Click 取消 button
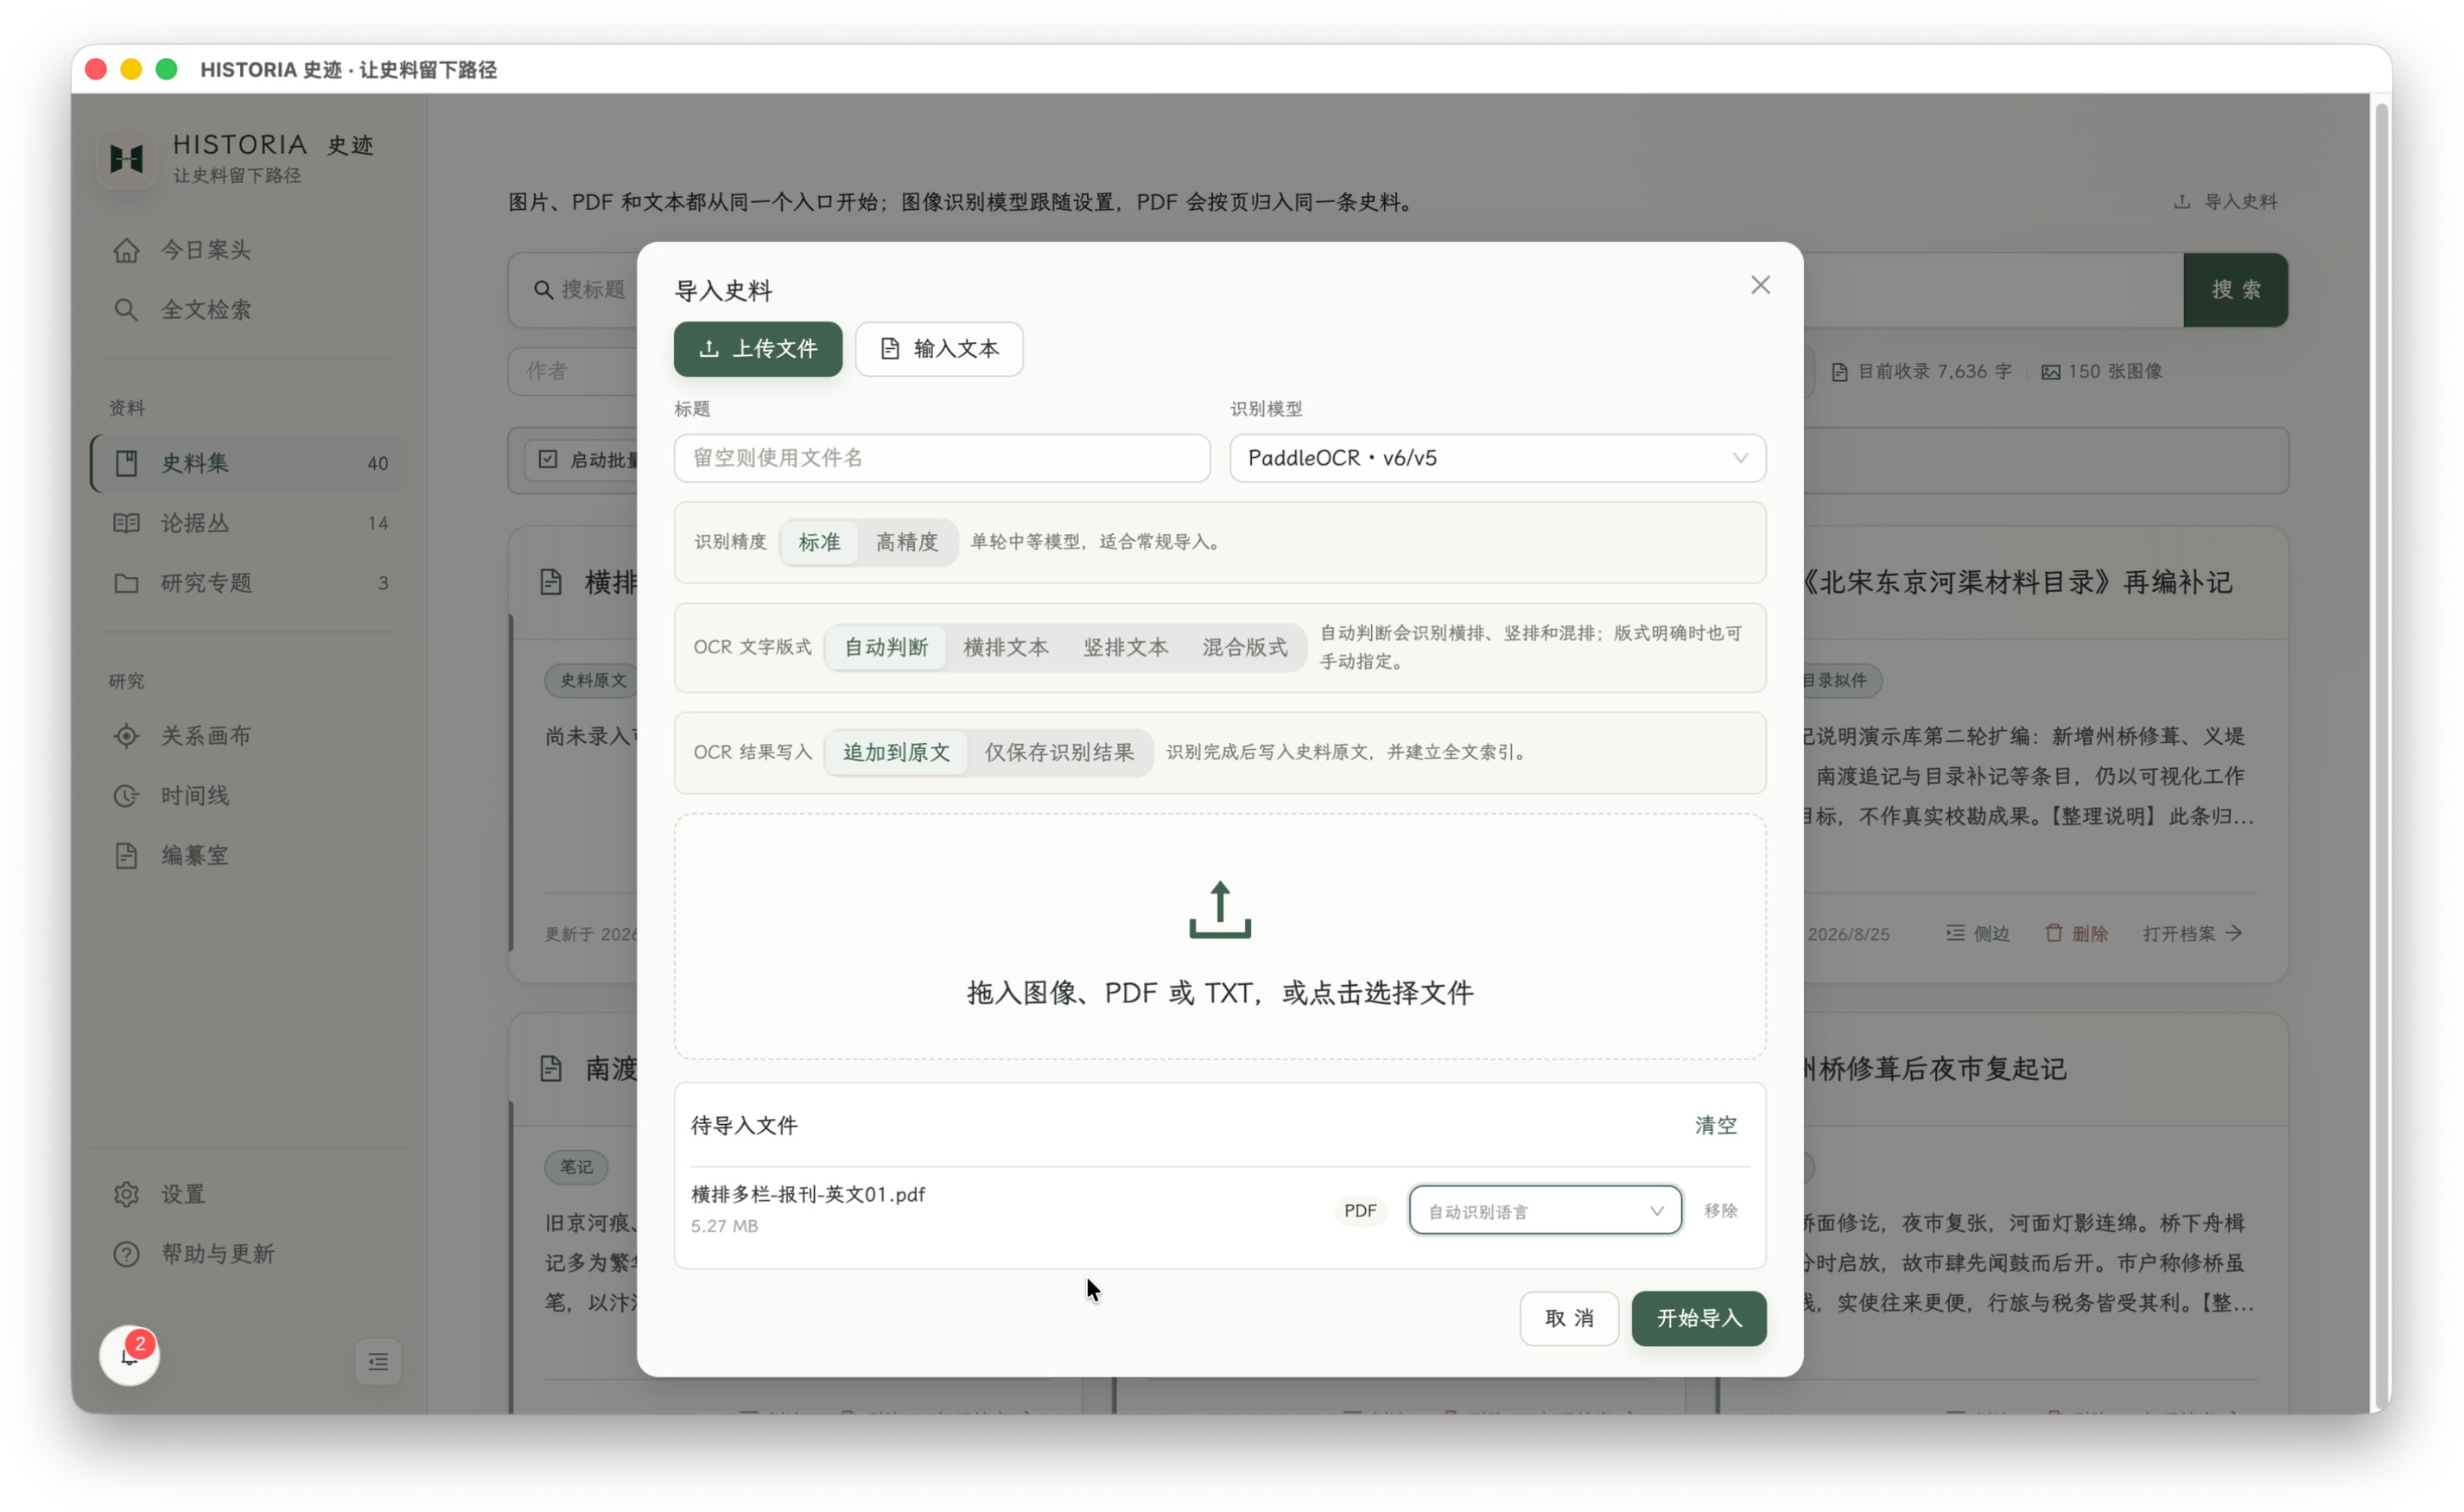Image resolution: width=2464 pixels, height=1512 pixels. [1568, 1318]
